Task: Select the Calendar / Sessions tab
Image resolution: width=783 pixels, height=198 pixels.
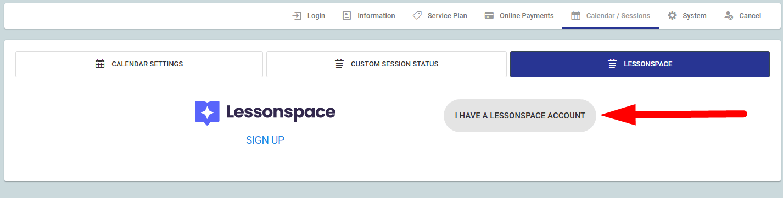Action: tap(611, 16)
